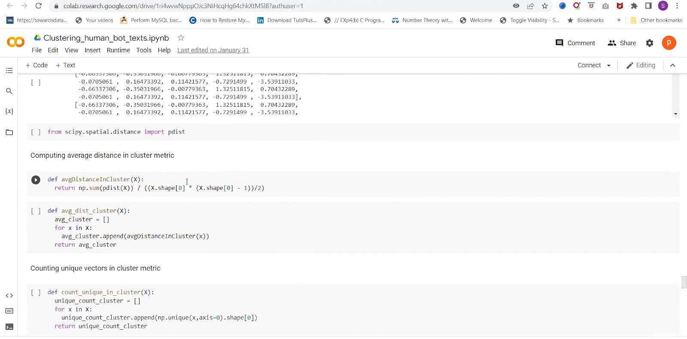Open the Files folder panel
This screenshot has height=339, width=687.
point(9,132)
